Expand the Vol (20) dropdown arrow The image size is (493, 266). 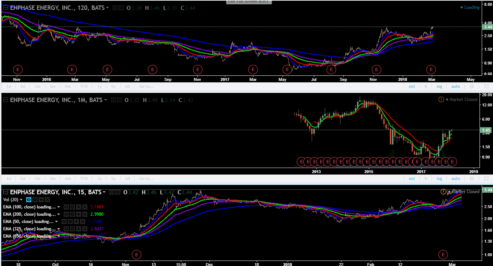(21, 200)
